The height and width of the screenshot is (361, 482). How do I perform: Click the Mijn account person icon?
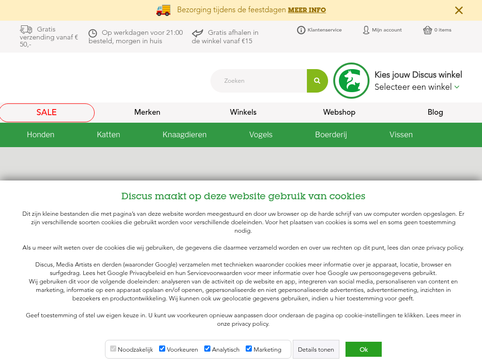pos(366,30)
